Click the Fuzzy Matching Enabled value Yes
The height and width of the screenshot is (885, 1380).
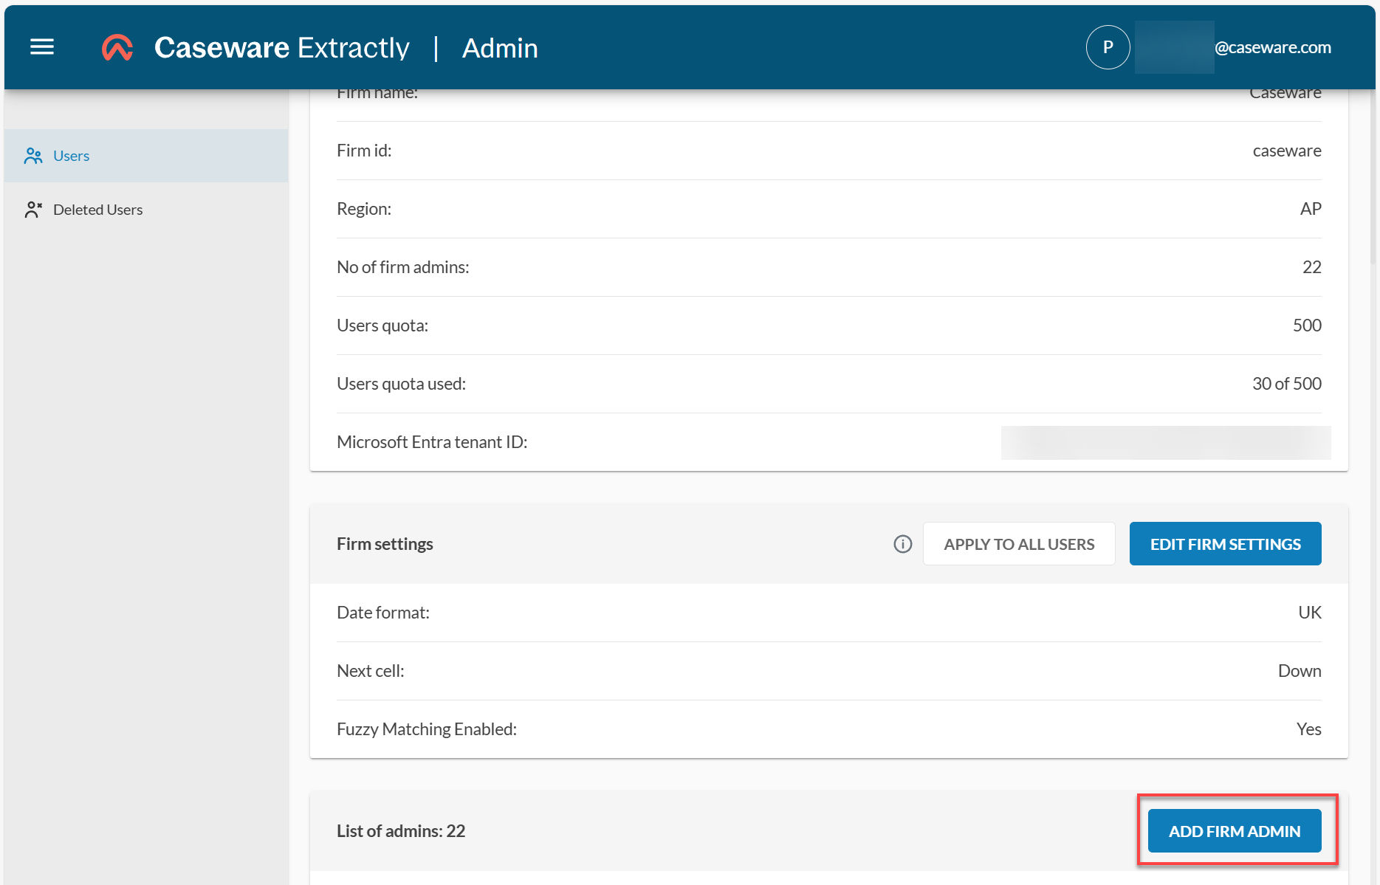click(x=1308, y=729)
